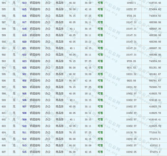
Task: Click room number 625
Action: tap(24, 68)
